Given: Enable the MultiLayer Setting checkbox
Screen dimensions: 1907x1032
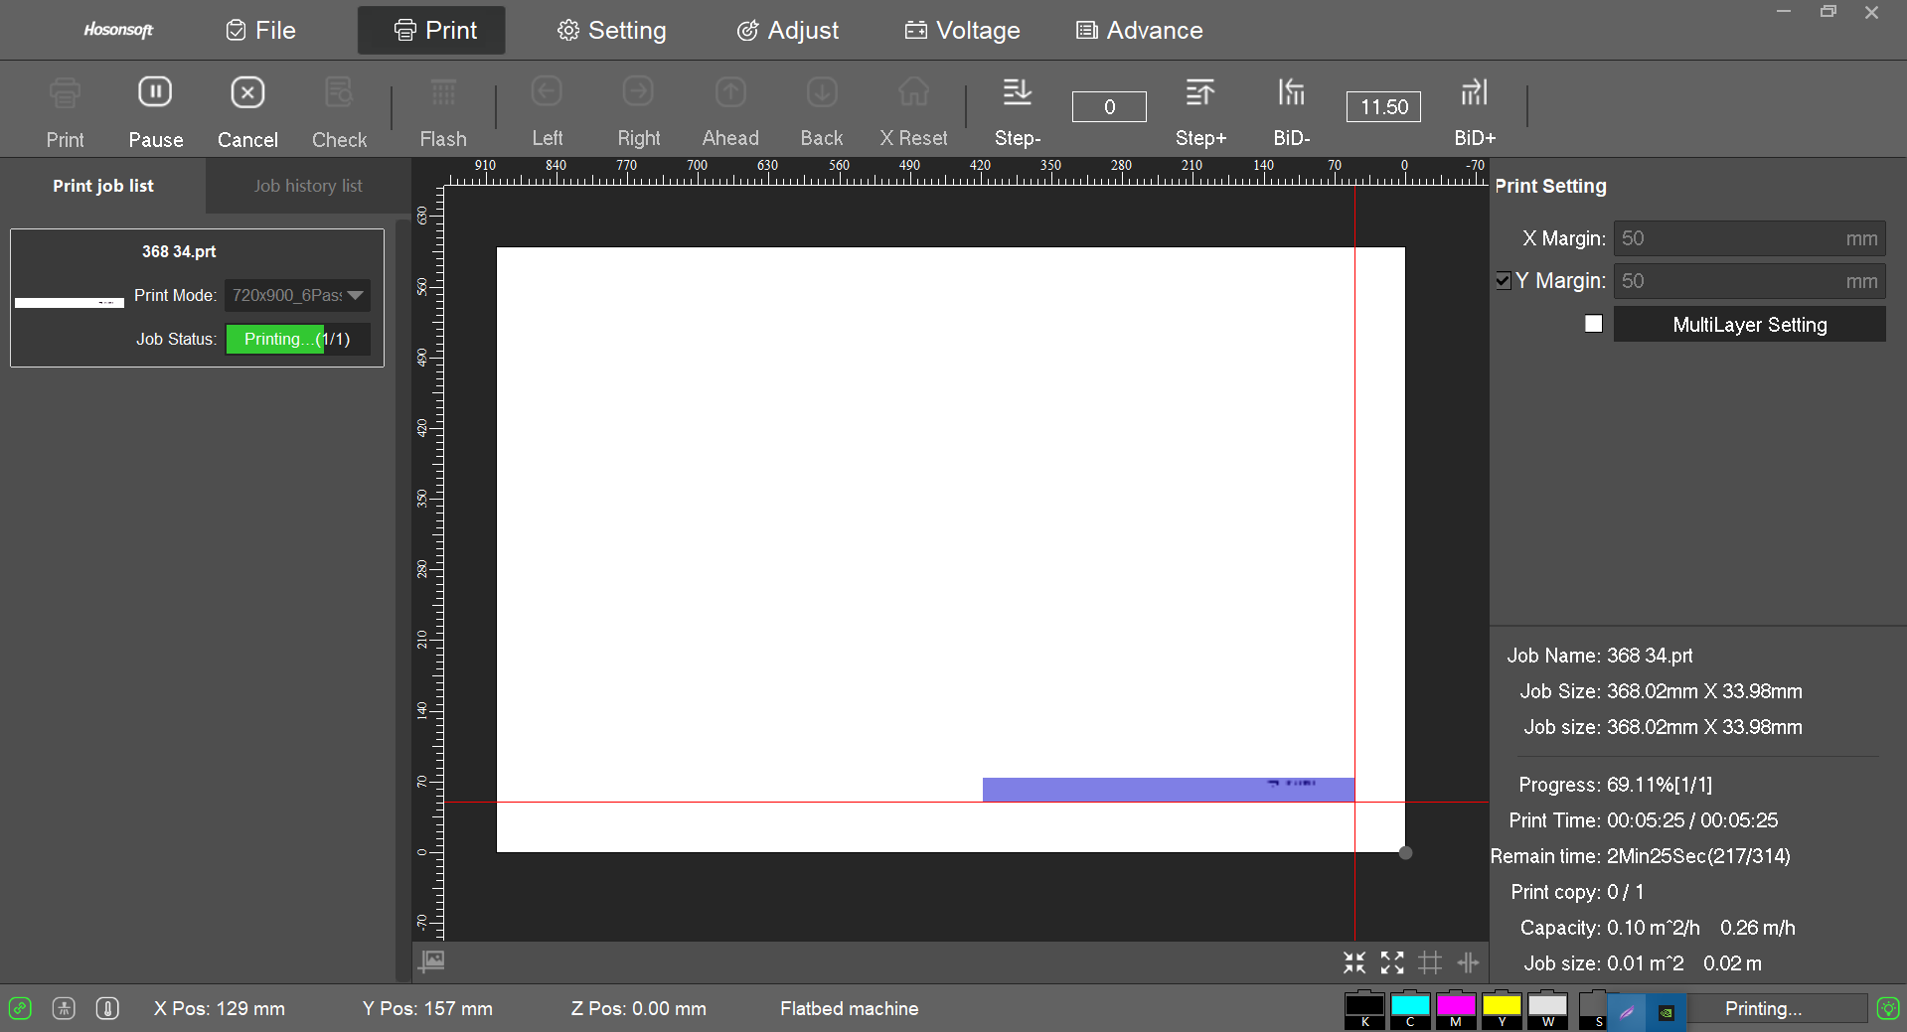Looking at the screenshot, I should 1593,324.
